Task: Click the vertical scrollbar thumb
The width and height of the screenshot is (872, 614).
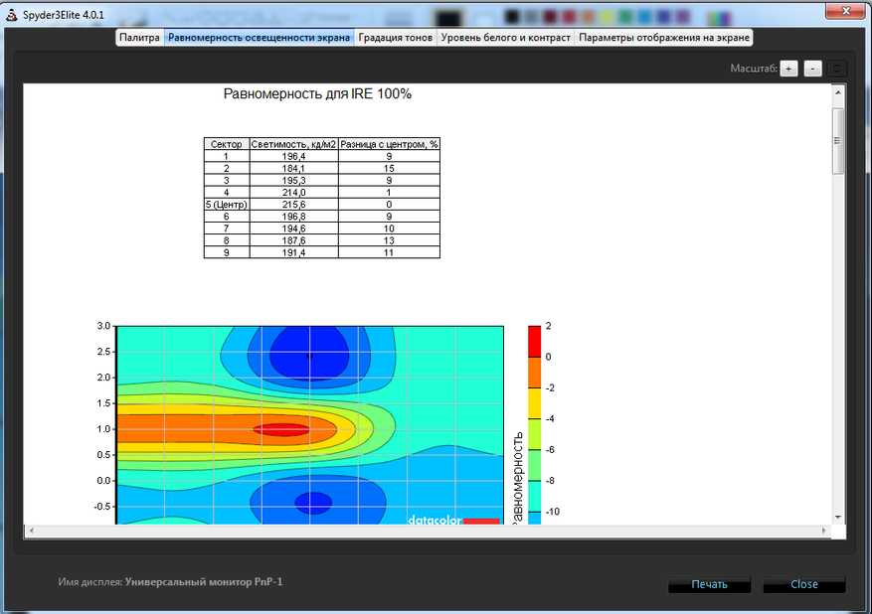Action: pos(838,140)
